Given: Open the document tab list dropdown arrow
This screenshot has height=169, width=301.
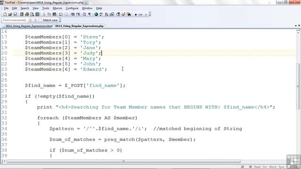Looking at the screenshot, I should click(x=296, y=26).
